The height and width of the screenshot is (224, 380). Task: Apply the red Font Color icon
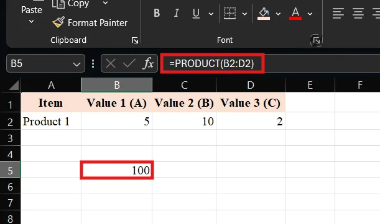tap(295, 14)
